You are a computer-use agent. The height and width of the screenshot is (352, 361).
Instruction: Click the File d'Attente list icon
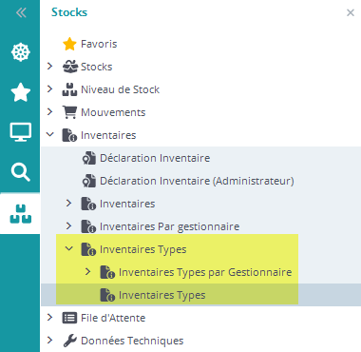point(69,318)
